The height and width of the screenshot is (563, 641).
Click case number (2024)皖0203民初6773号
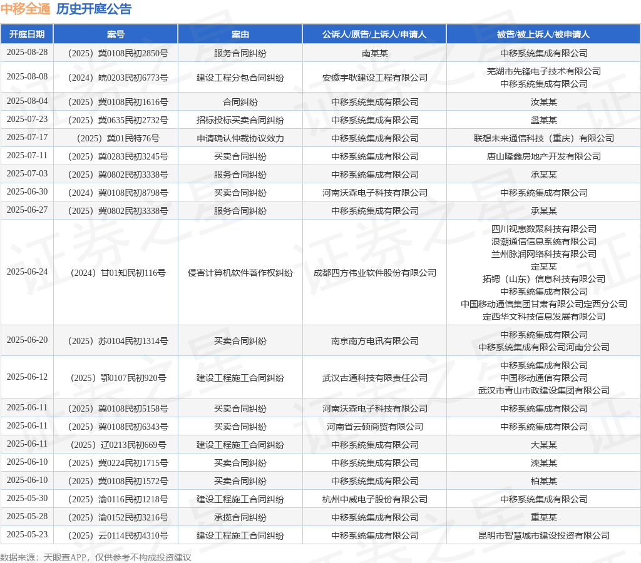(x=118, y=77)
